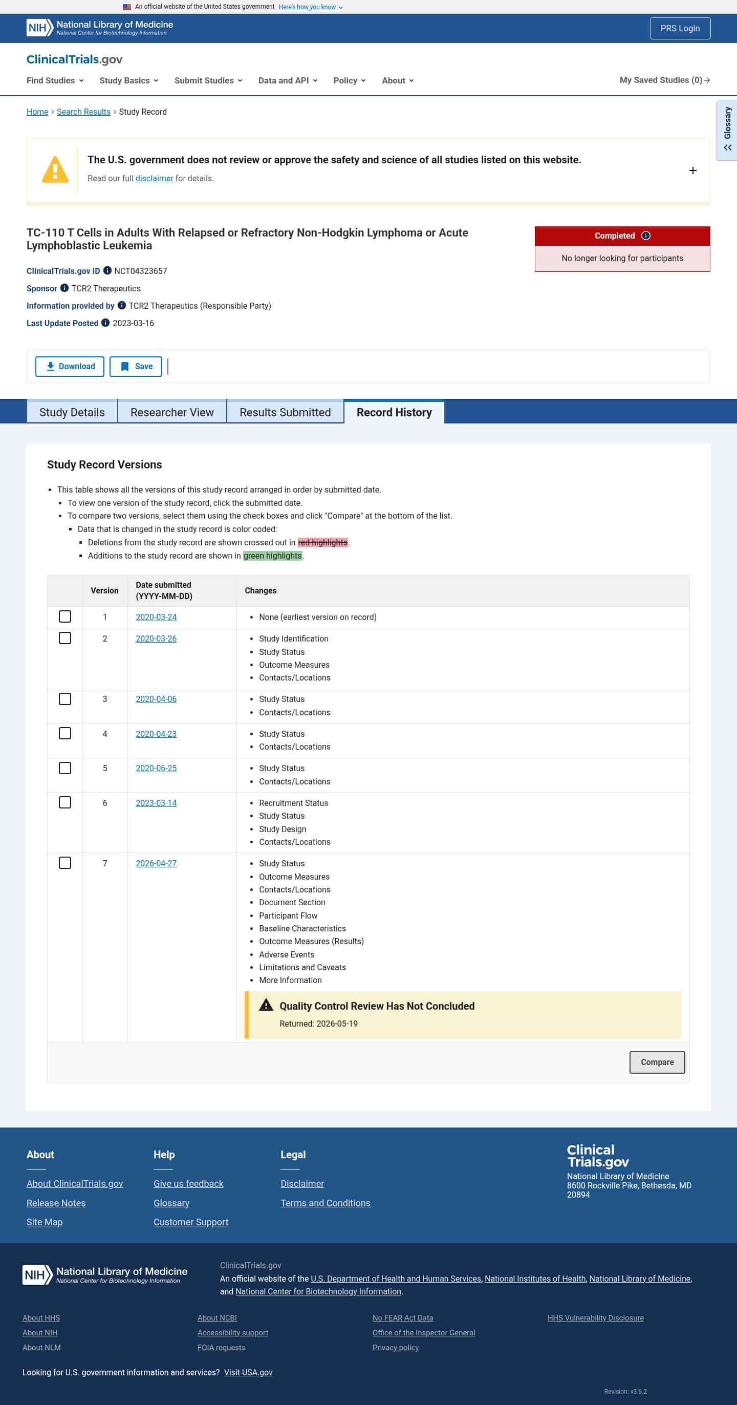Check the box for version 5
This screenshot has height=1405, width=737.
65,768
